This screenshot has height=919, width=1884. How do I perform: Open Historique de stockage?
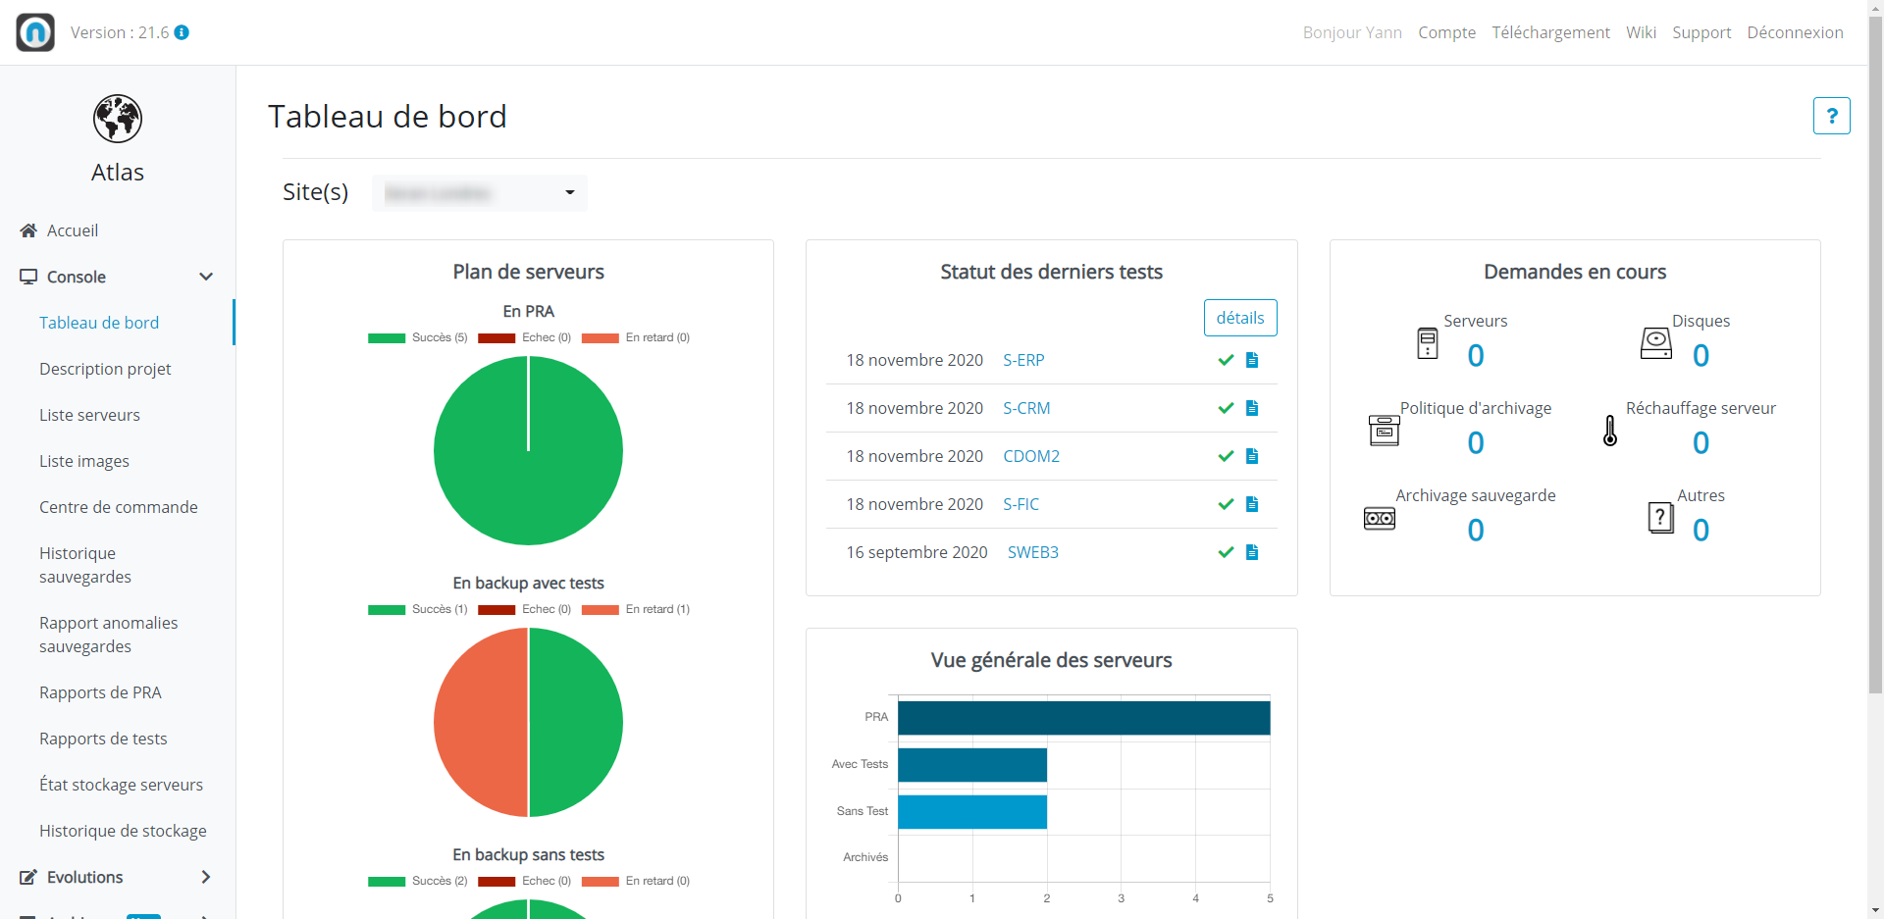click(x=123, y=831)
